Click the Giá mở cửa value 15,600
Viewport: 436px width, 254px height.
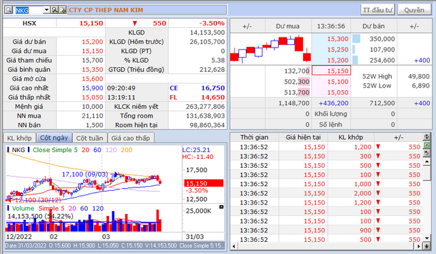93,79
